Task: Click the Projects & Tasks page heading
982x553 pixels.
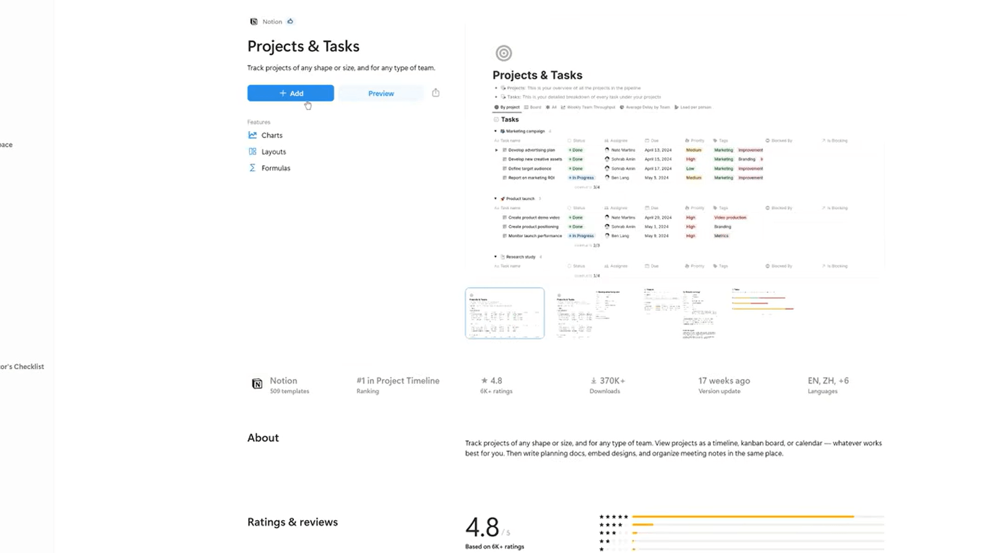Action: 303,46
